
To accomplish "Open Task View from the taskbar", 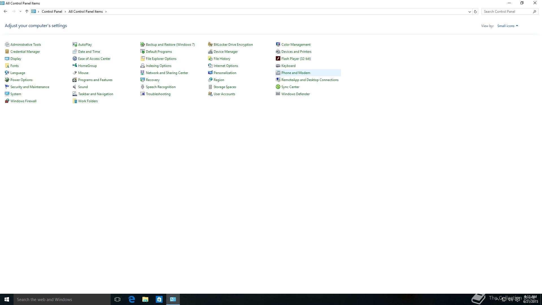I will click(117, 299).
